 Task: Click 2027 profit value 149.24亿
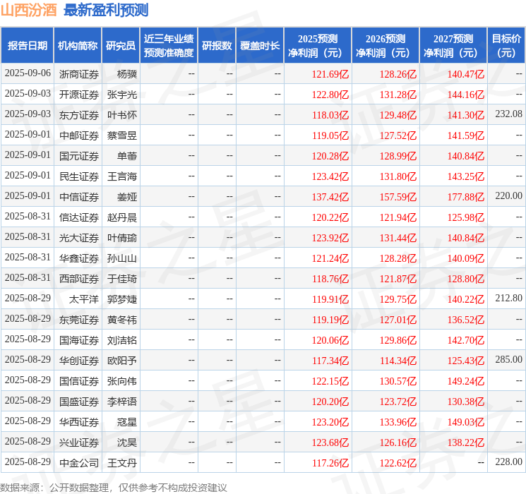466,381
